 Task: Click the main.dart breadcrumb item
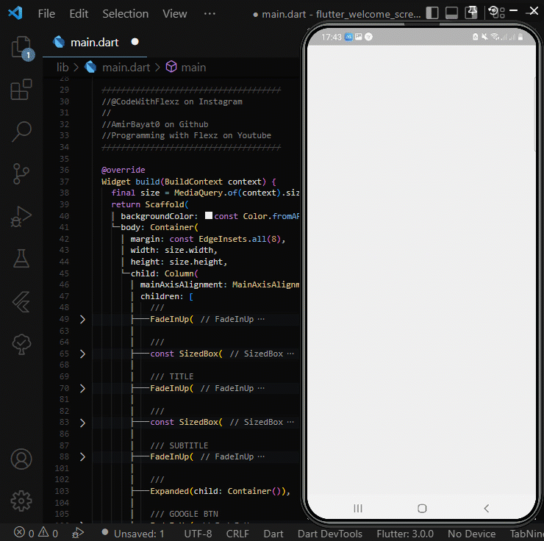[126, 68]
